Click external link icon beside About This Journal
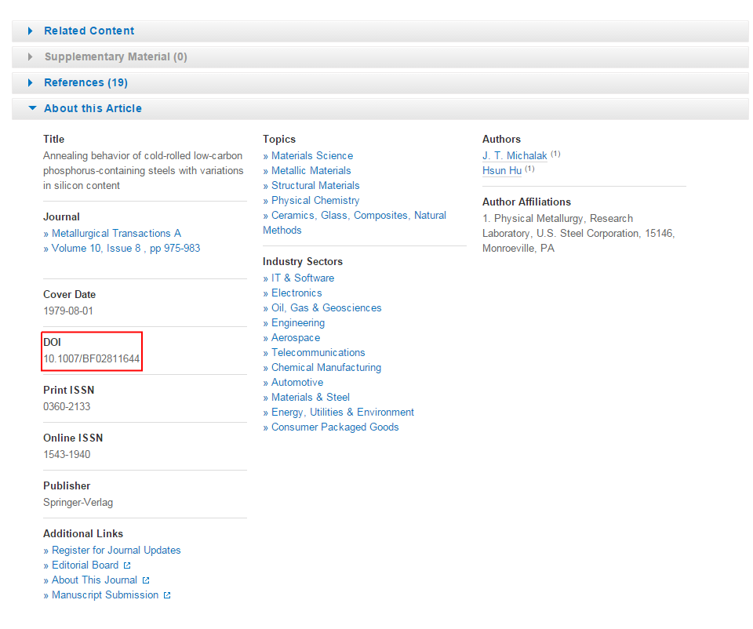The height and width of the screenshot is (629, 753). (146, 580)
